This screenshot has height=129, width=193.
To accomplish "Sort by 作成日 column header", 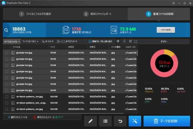I will point(71,47).
